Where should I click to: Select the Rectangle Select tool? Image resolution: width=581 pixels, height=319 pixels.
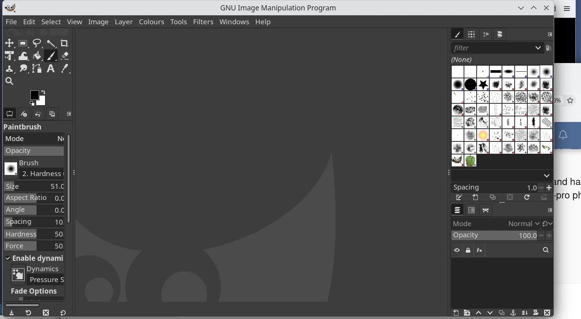click(x=23, y=43)
